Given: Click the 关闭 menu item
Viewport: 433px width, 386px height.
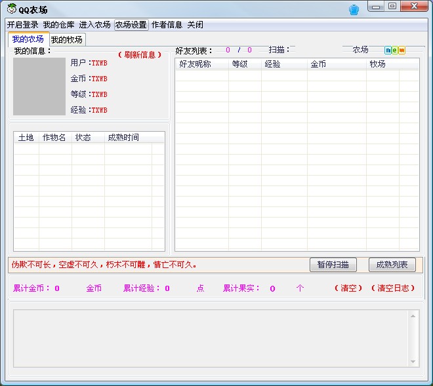Looking at the screenshot, I should click(196, 25).
